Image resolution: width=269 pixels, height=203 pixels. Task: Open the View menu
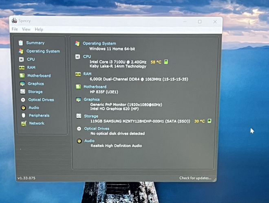pyautogui.click(x=26, y=29)
